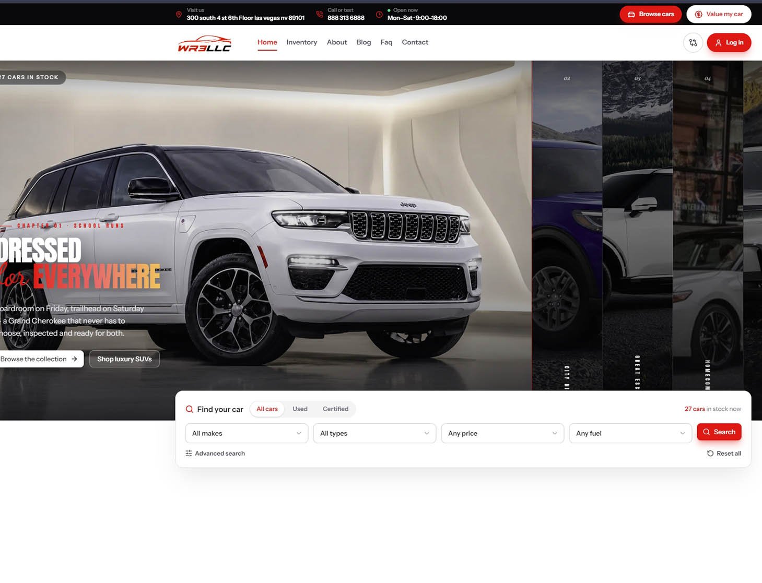The image size is (762, 583).
Task: Select the Certified filter pill
Action: 335,409
